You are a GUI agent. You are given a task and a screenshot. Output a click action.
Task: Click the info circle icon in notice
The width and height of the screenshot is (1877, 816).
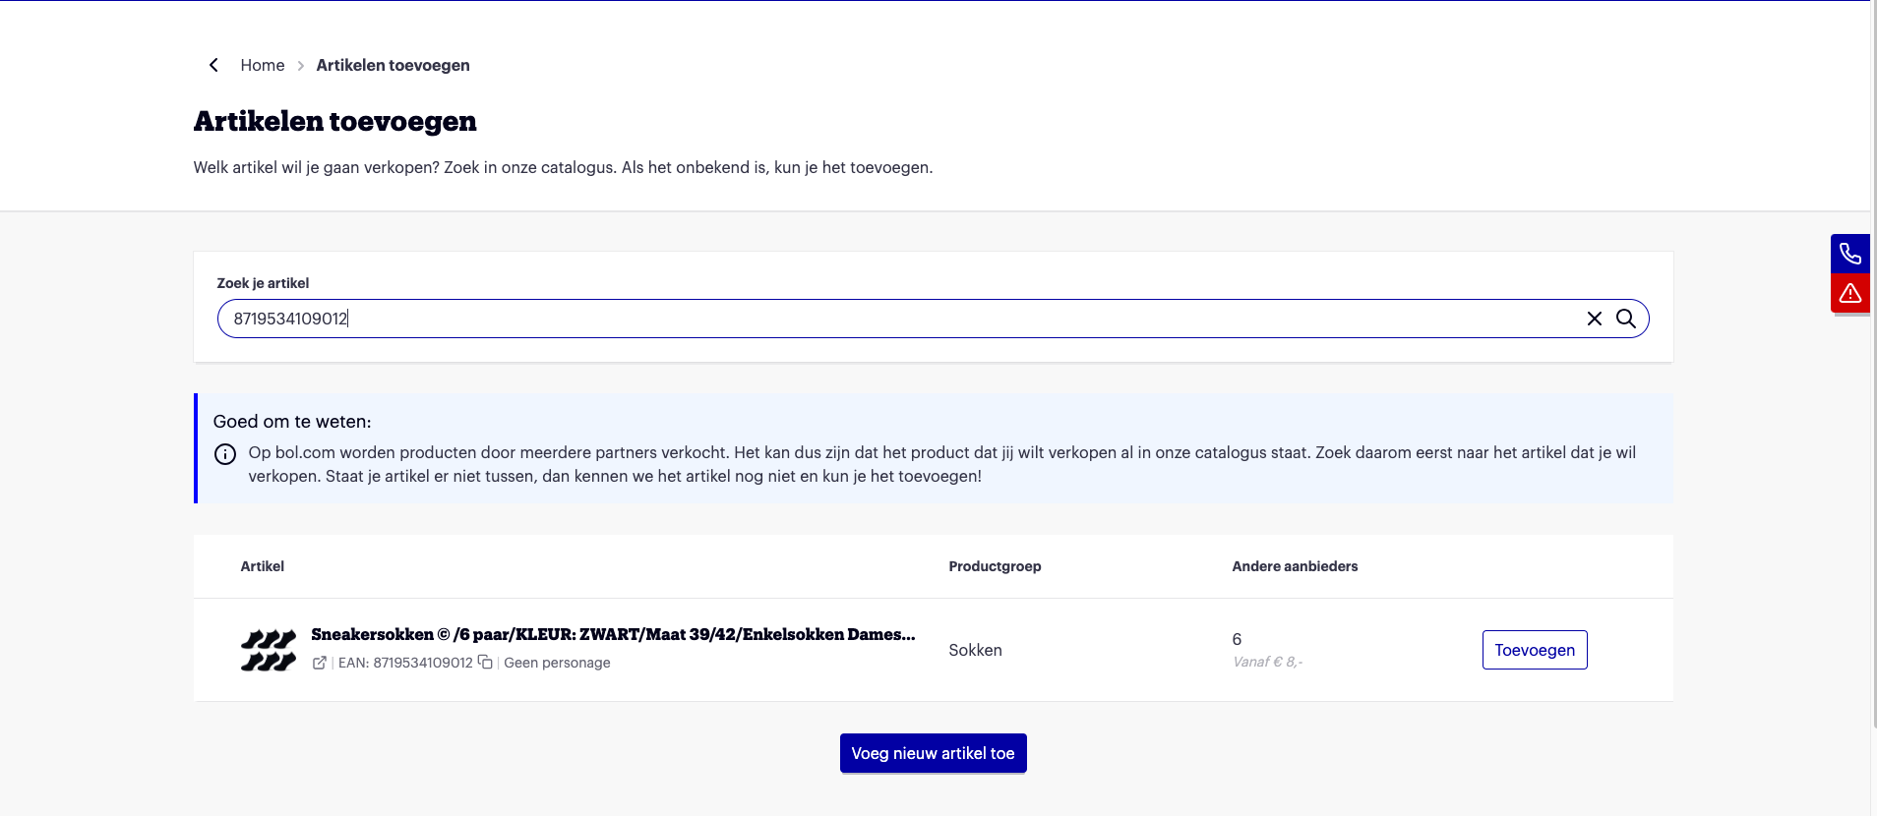[225, 454]
